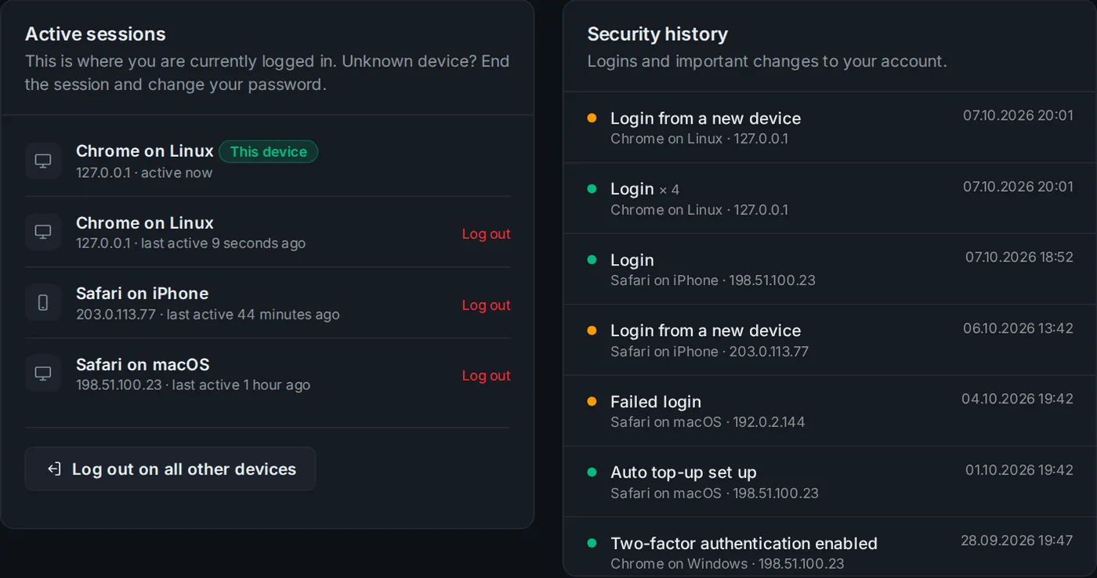Click 'Login × 4' entry title

tap(645, 190)
